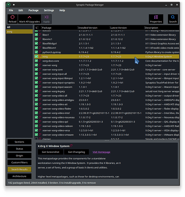
Task: Click the Debian swirl icon beside python3-pystray
Action: click(x=40, y=52)
